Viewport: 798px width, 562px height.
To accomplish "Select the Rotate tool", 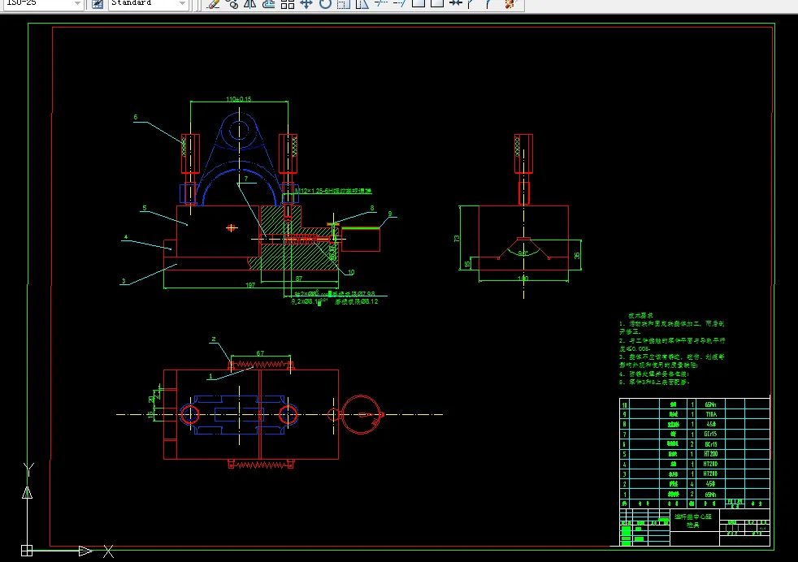I will [x=325, y=4].
